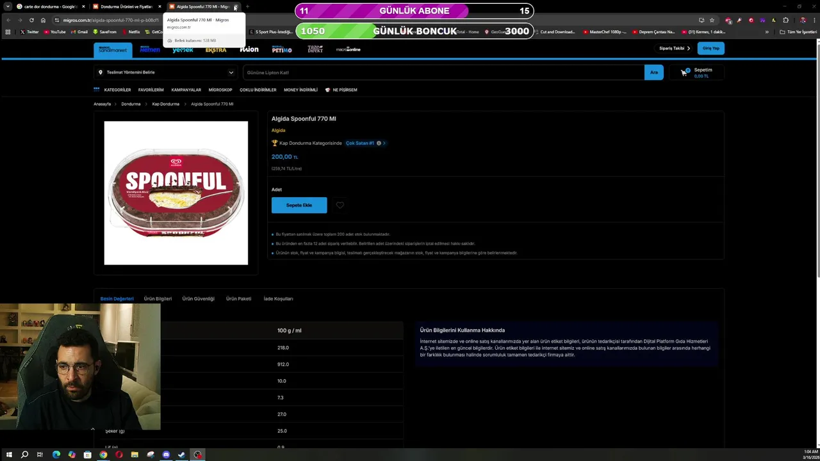This screenshot has width=820, height=461.
Task: Reload the page with the browser refresh icon
Action: [31, 20]
